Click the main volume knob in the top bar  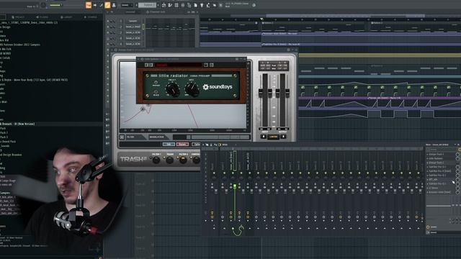43,5
